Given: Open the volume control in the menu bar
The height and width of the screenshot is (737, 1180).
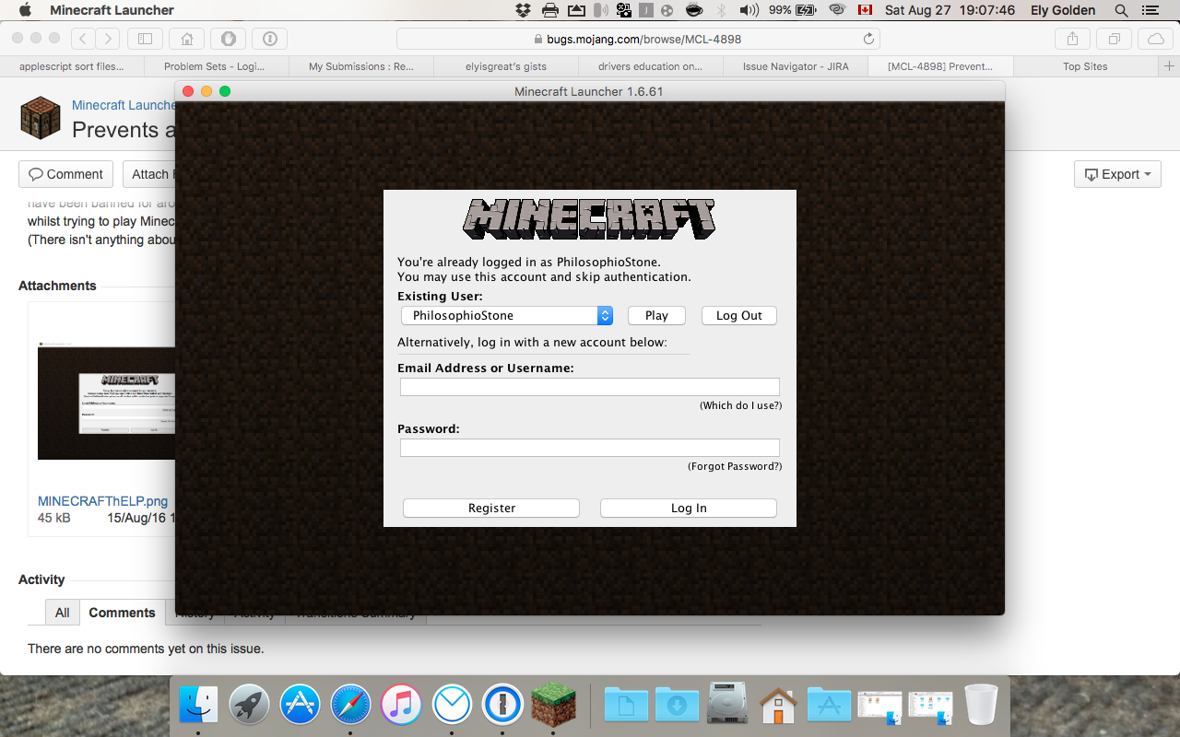Looking at the screenshot, I should pyautogui.click(x=749, y=10).
